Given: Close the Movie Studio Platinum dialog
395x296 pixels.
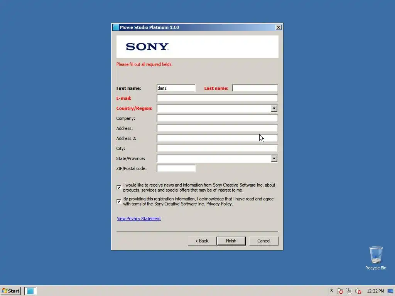Looking at the screenshot, I should (279, 27).
